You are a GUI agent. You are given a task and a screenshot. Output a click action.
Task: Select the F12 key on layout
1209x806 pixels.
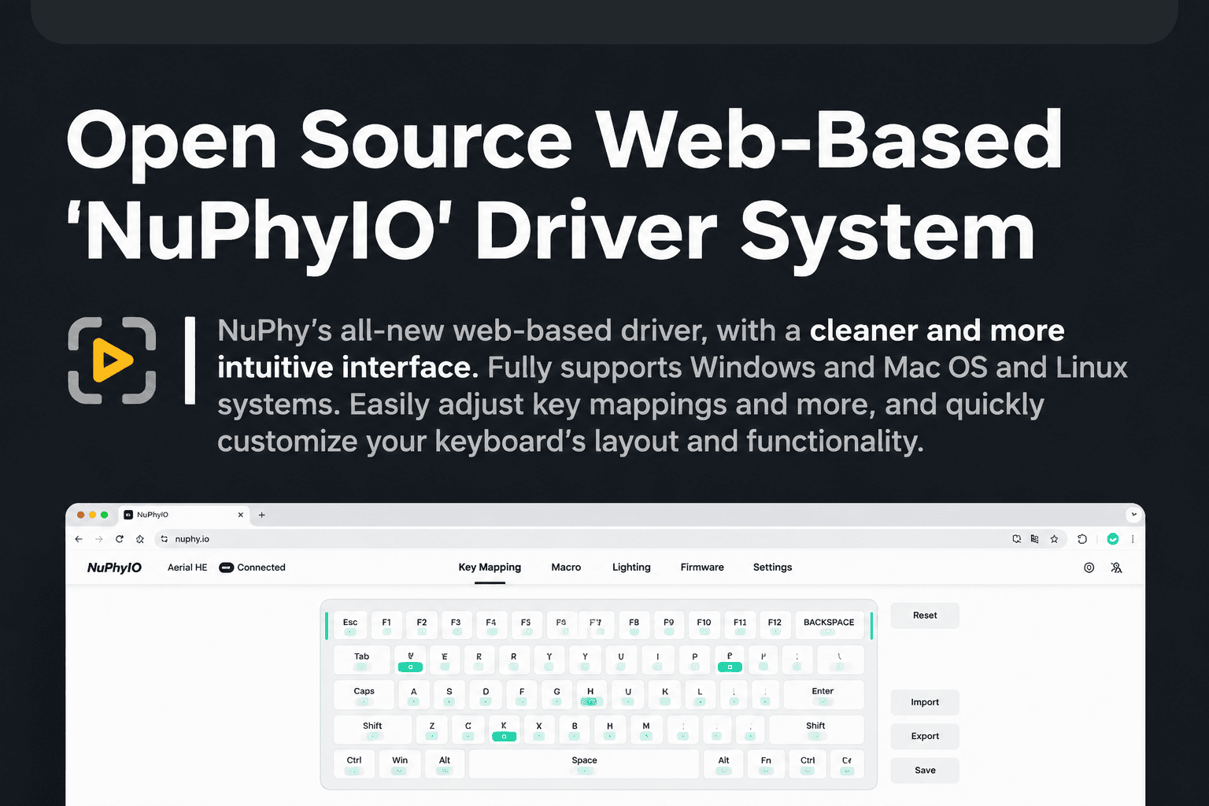tap(775, 626)
